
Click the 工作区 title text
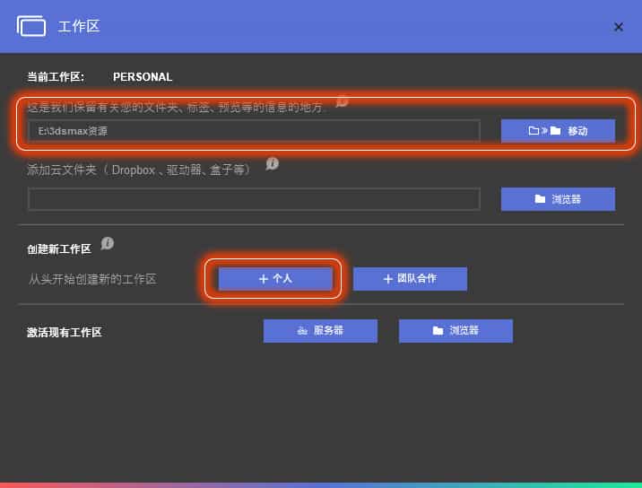(x=79, y=26)
